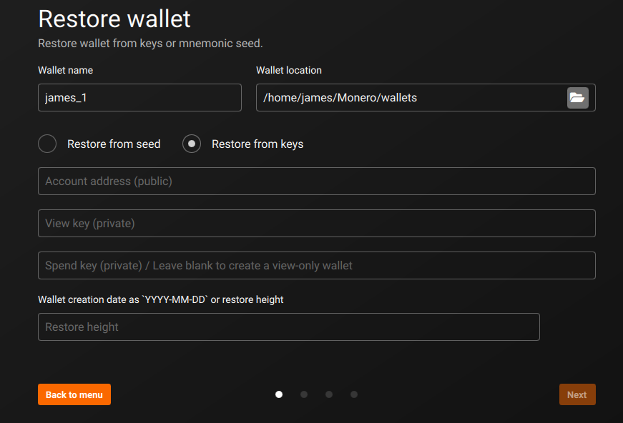This screenshot has width=623, height=423.
Task: Click the Restore height input field
Action: 289,327
